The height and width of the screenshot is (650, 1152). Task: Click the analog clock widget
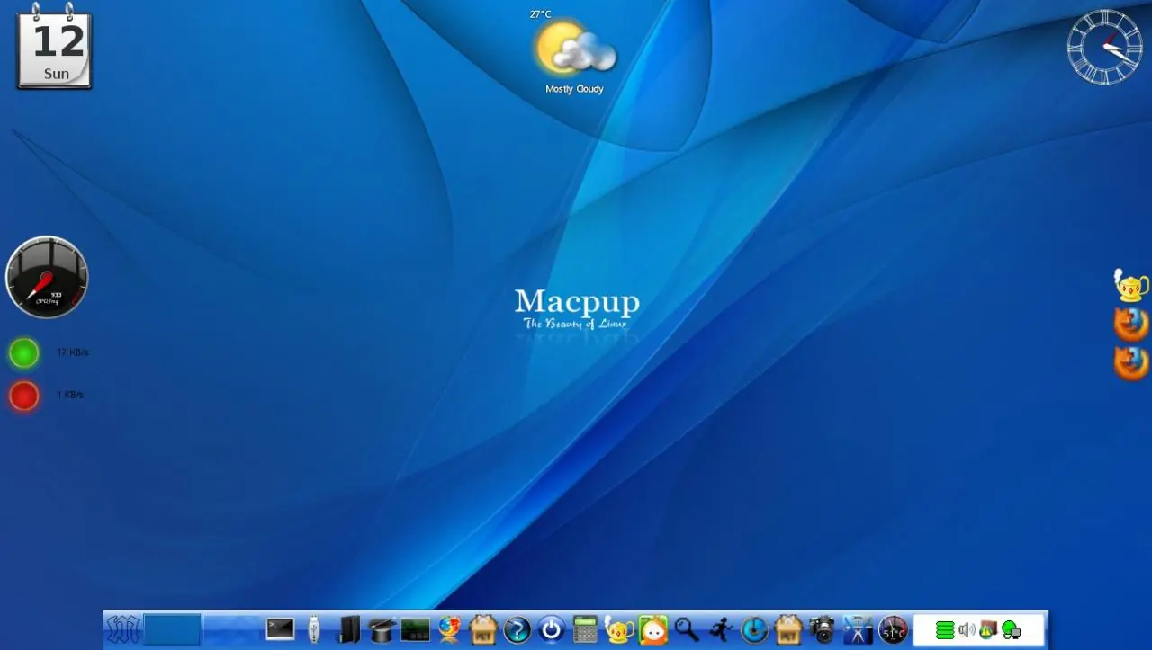point(1104,47)
